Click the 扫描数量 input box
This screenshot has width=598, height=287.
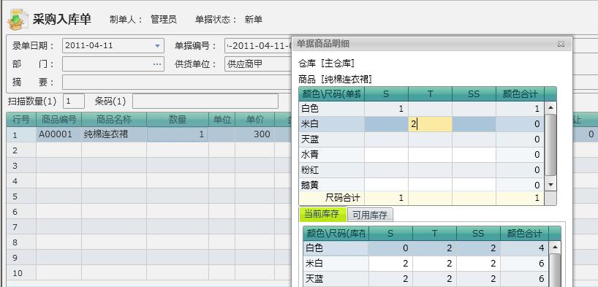pos(74,102)
